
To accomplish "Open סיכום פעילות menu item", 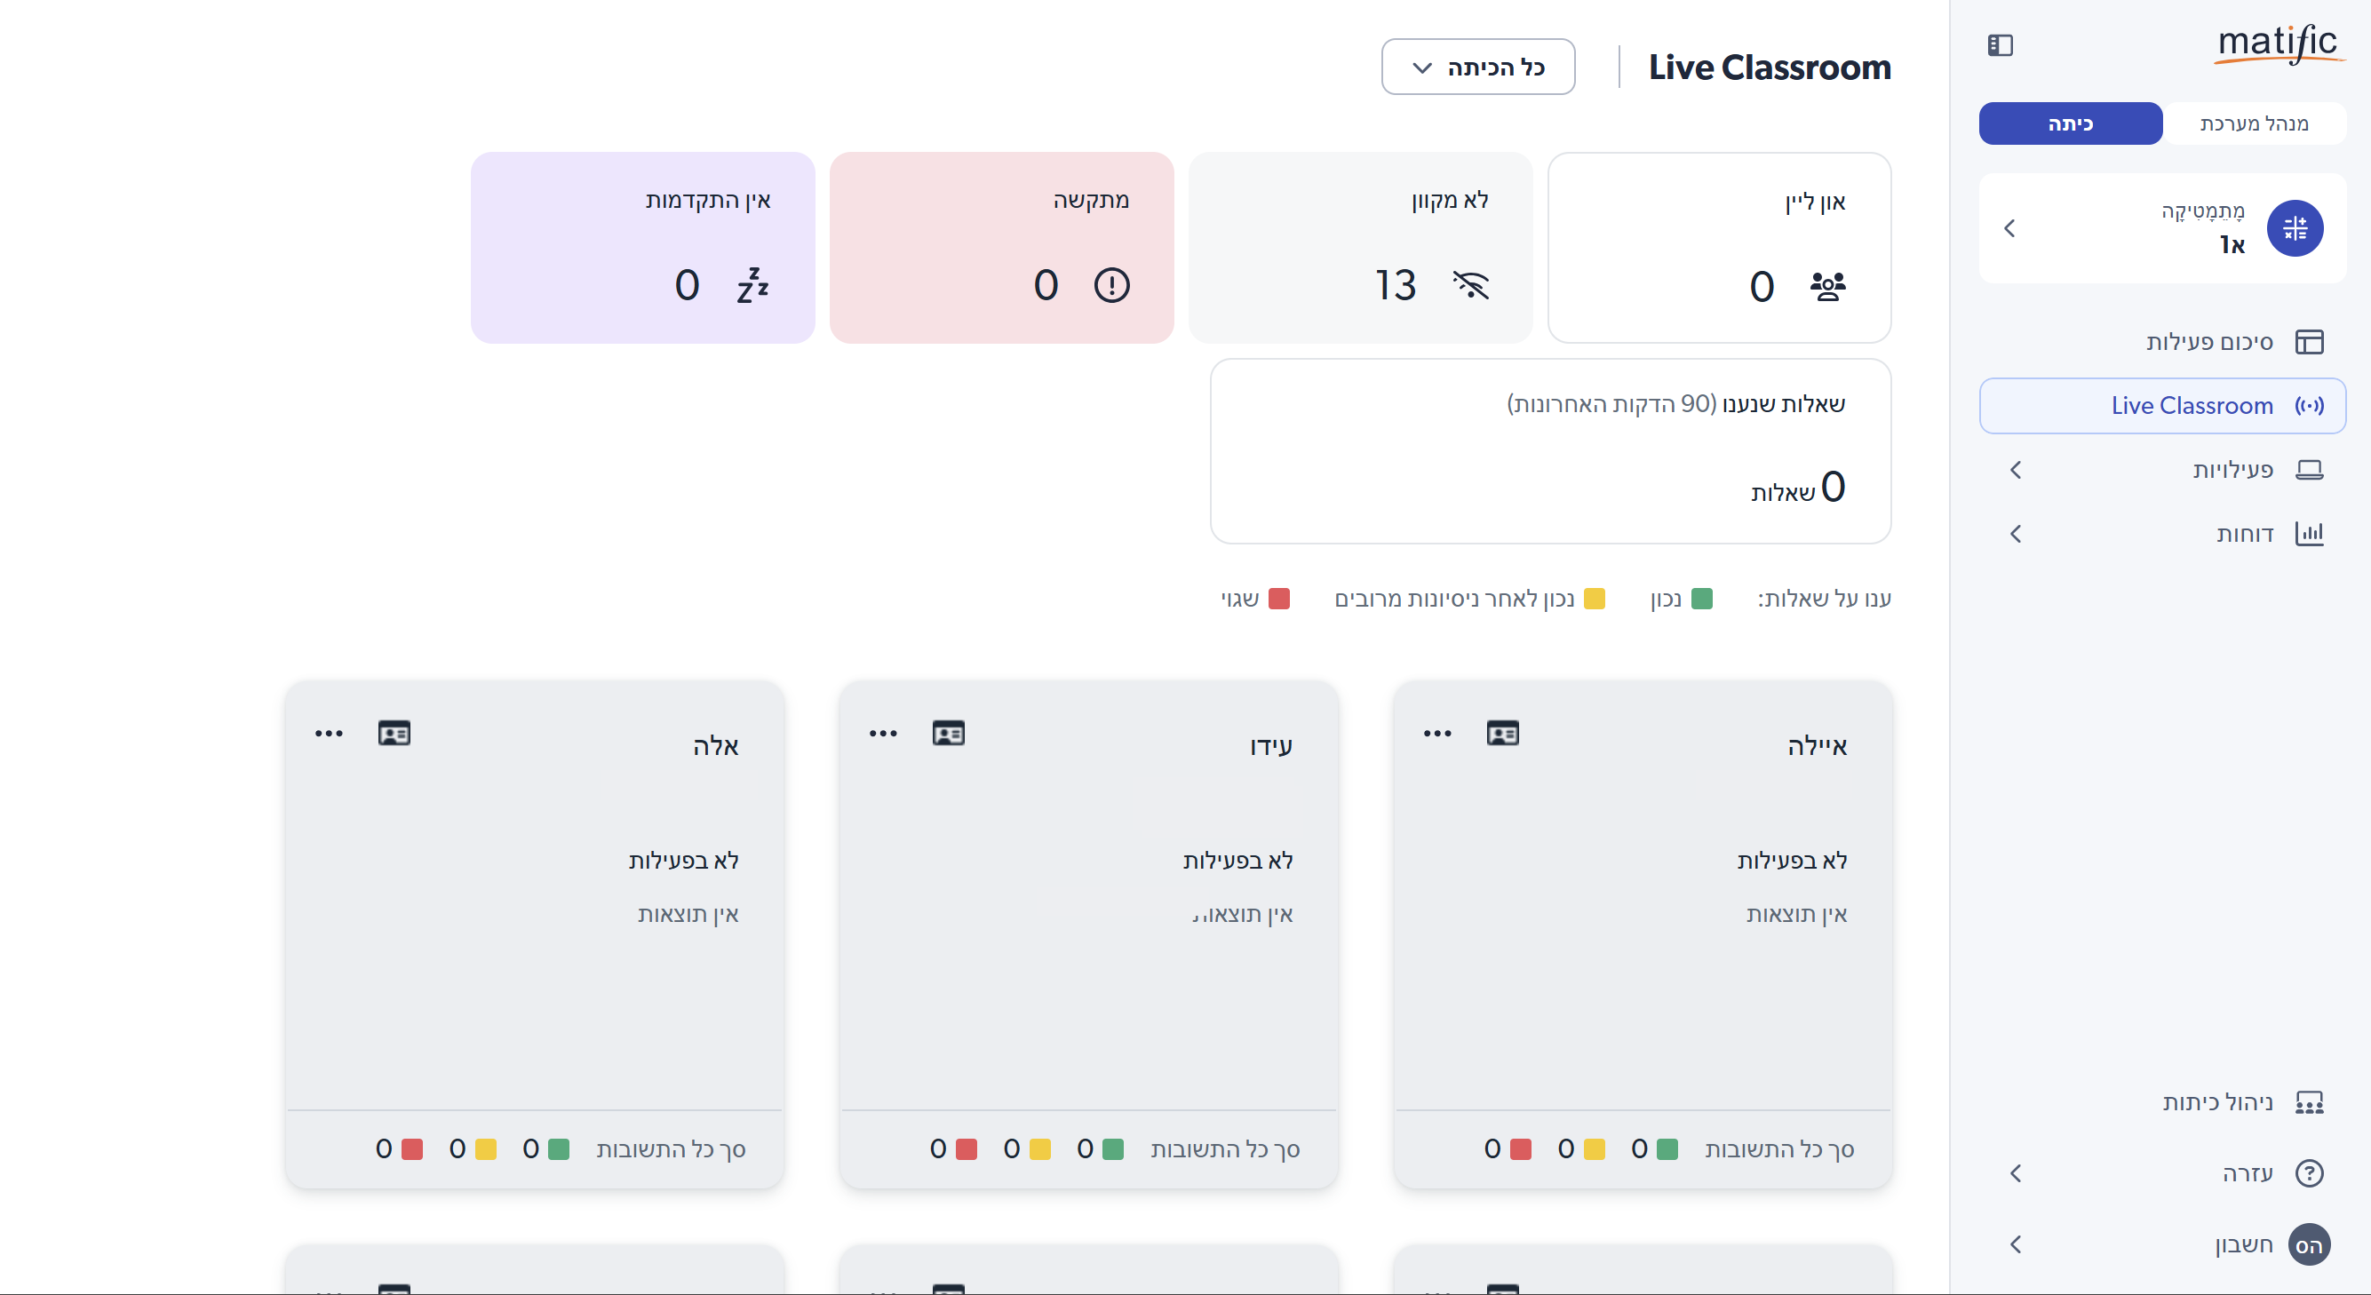I will click(x=2209, y=342).
